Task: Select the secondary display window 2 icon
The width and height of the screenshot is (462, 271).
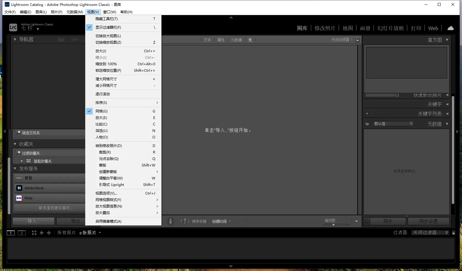Action: tap(22, 233)
